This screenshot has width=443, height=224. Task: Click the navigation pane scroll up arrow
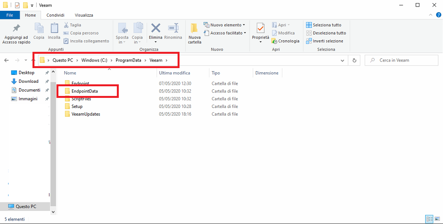click(x=53, y=72)
